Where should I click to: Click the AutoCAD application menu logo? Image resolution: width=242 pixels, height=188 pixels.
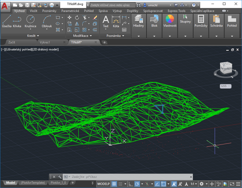(x=5, y=5)
